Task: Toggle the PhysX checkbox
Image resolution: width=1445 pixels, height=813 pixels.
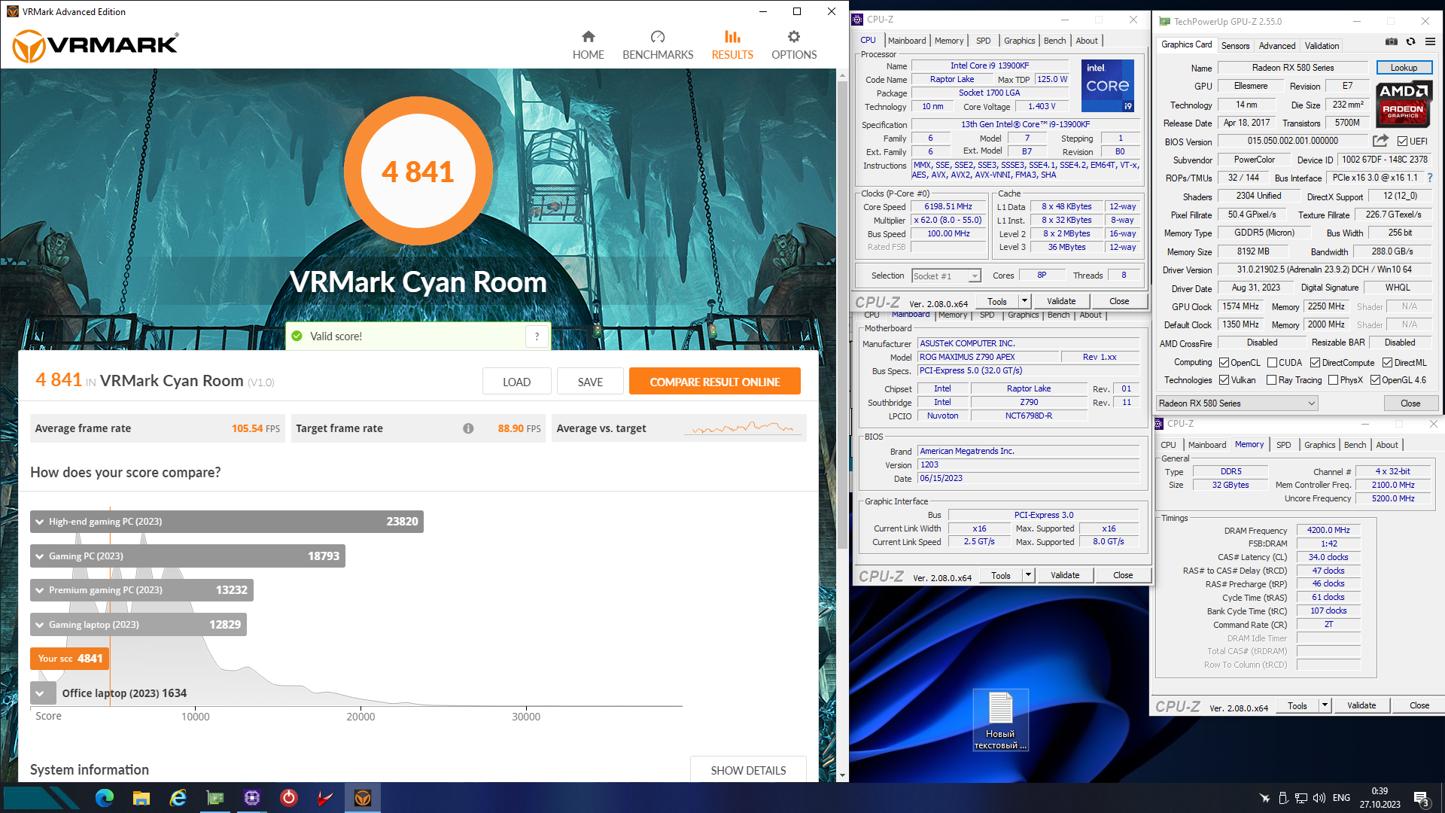Action: pyautogui.click(x=1333, y=380)
